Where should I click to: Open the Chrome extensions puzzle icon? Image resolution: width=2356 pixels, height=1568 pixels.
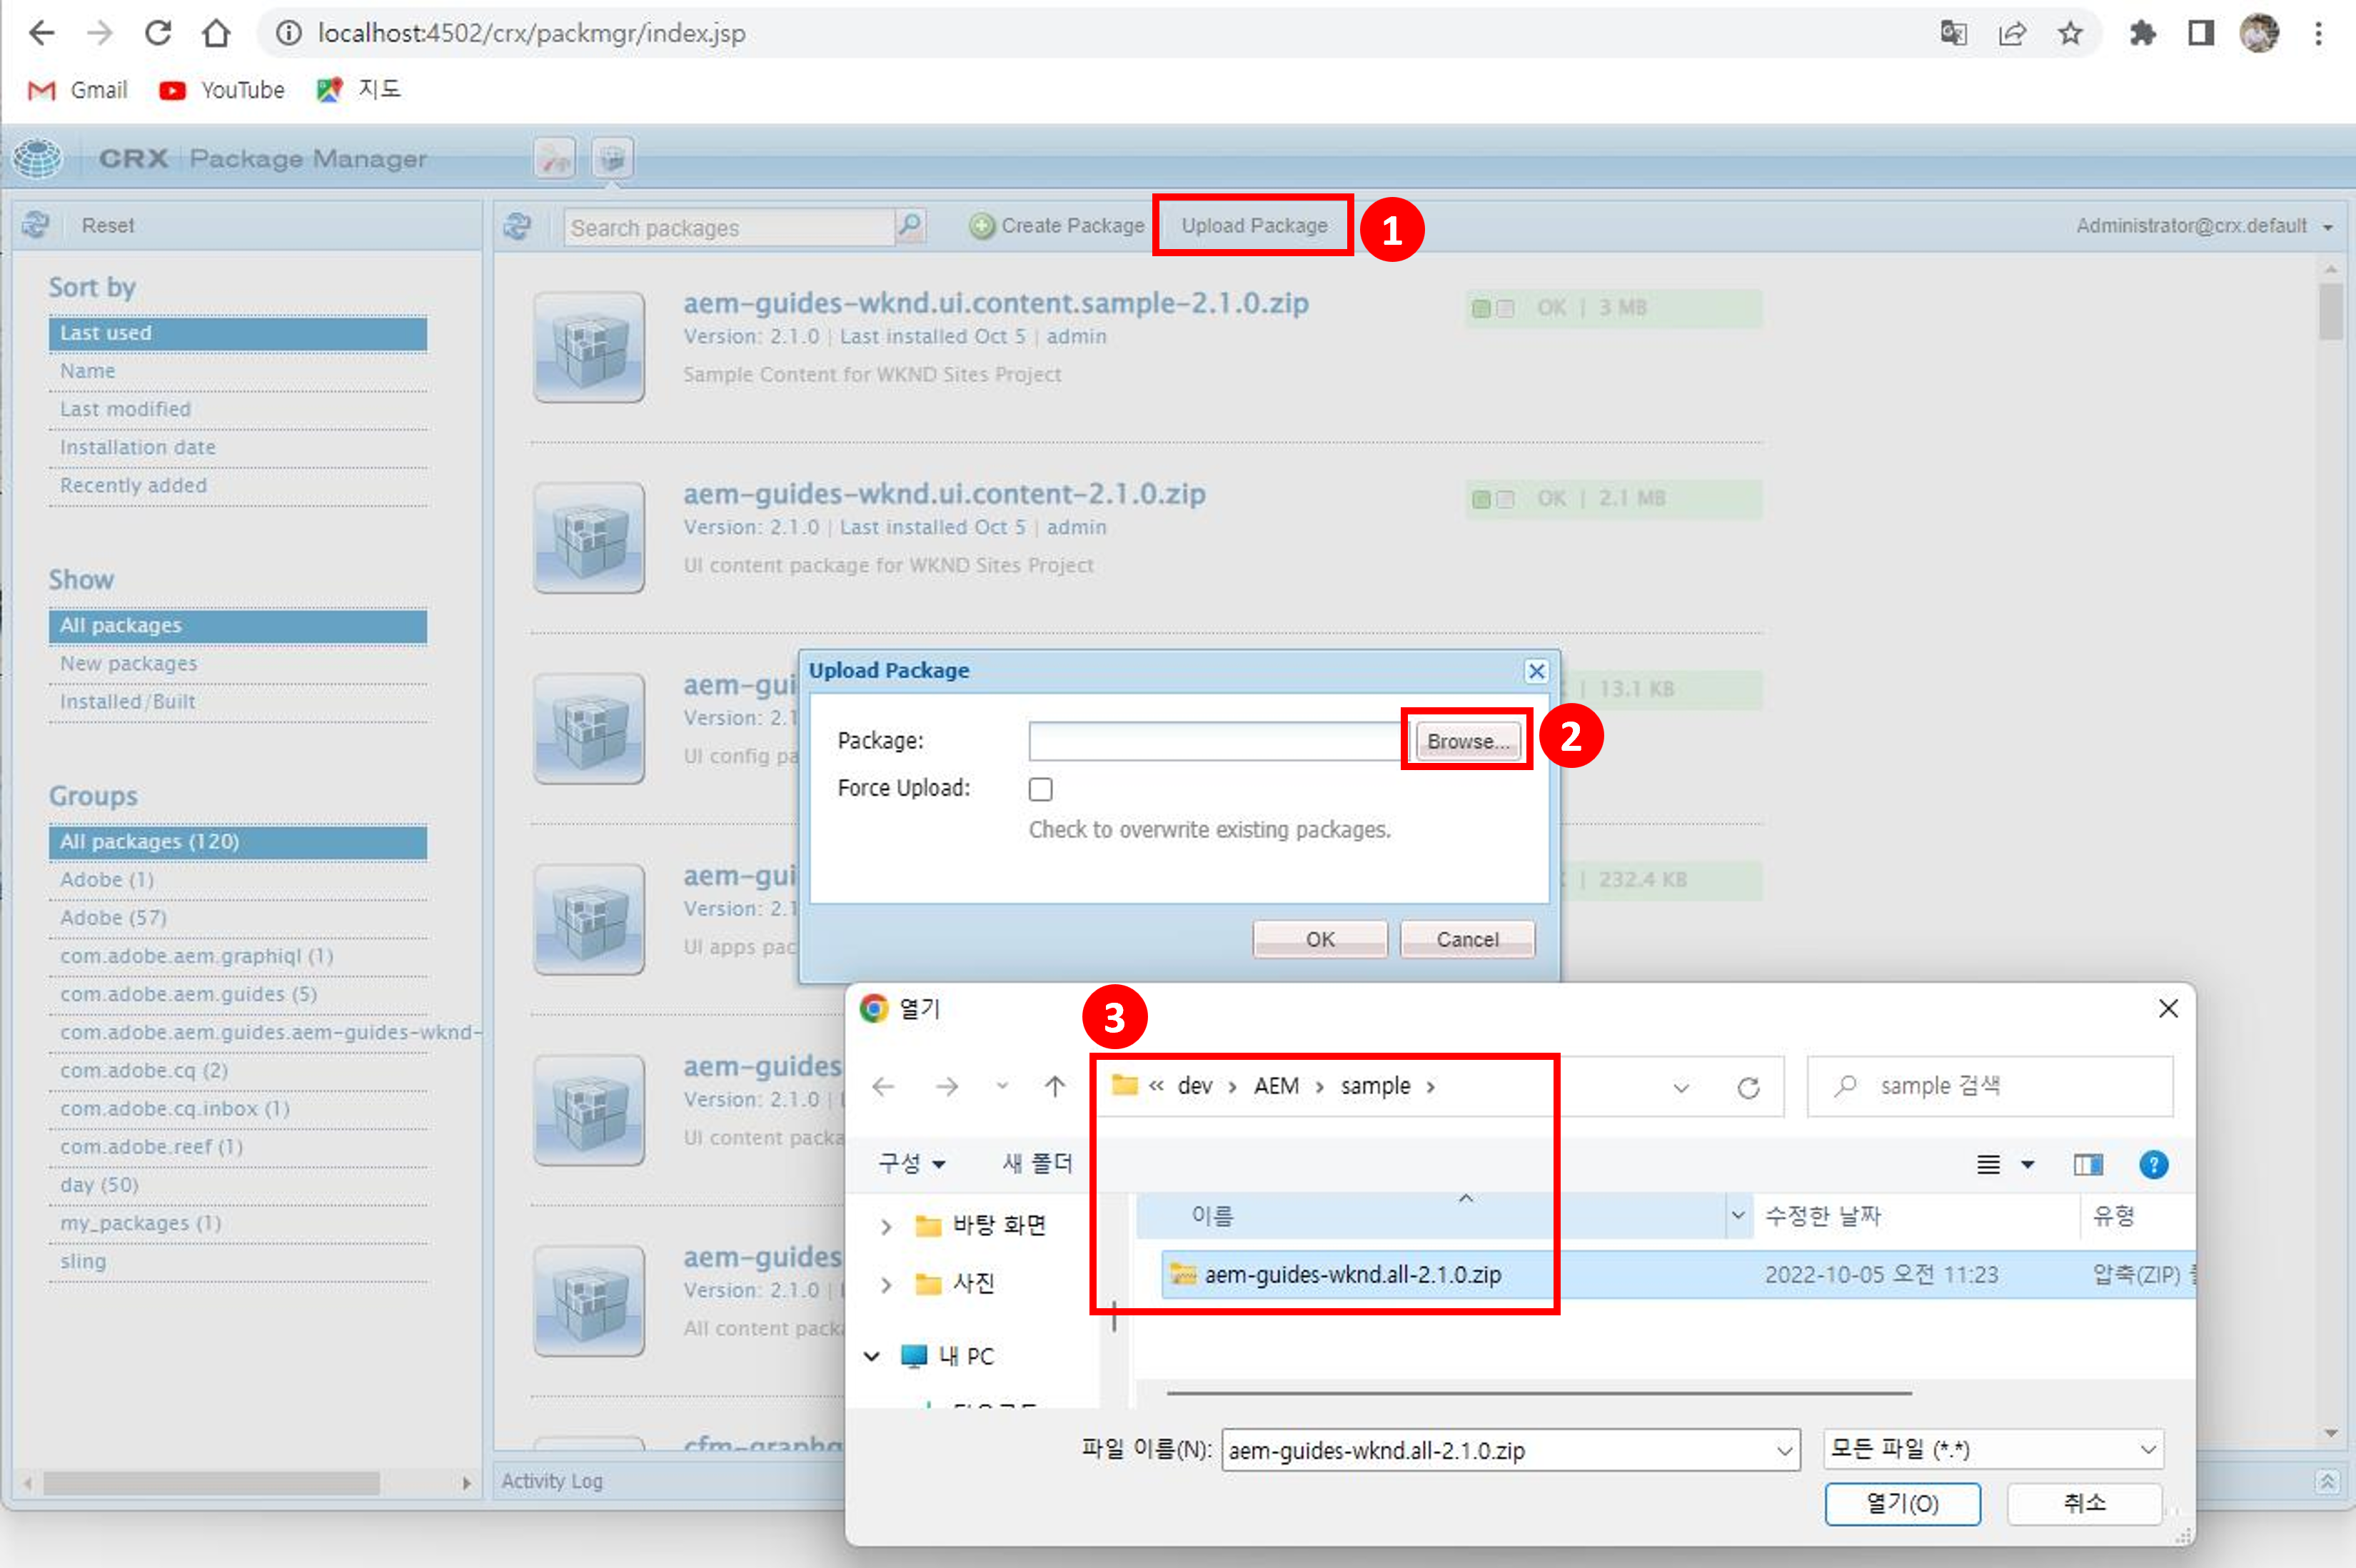pos(2142,33)
